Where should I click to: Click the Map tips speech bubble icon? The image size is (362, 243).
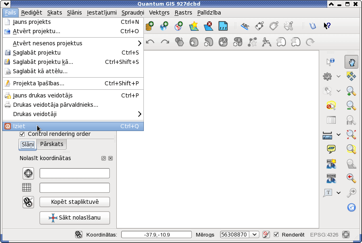pos(331,149)
